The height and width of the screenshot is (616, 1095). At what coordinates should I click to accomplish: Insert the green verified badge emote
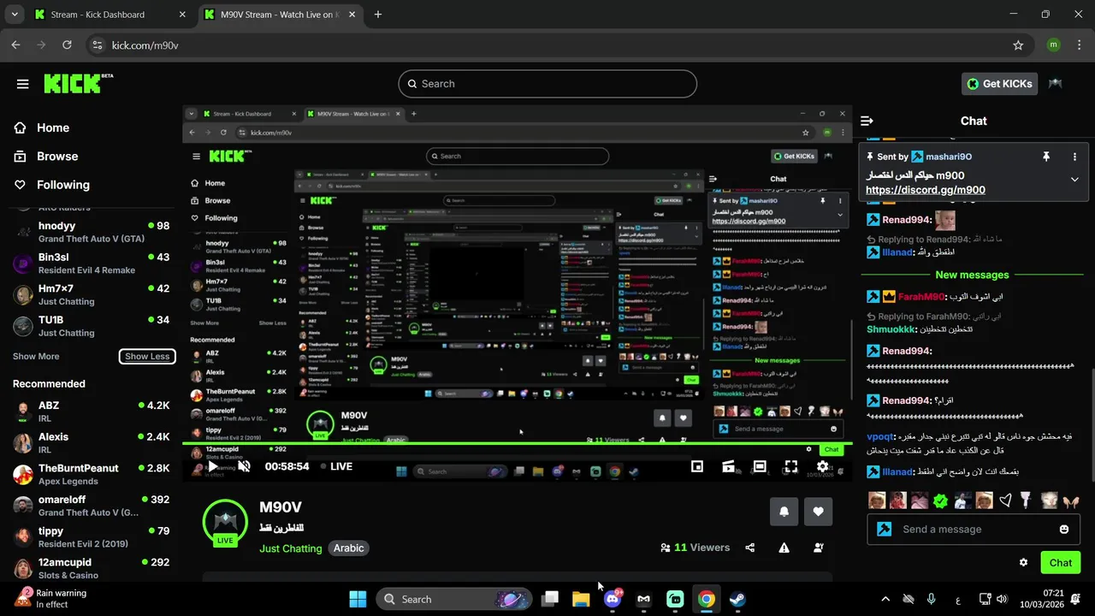coord(940,500)
